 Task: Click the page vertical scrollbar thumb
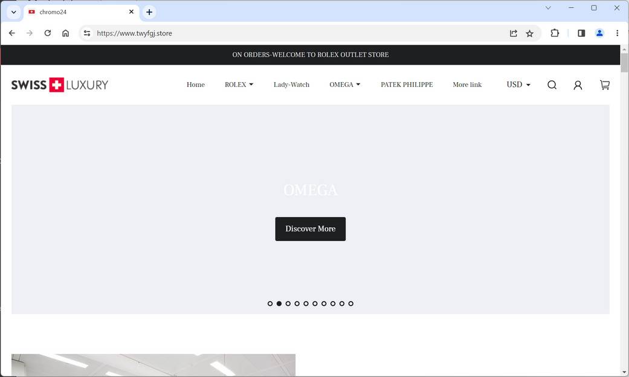click(624, 63)
